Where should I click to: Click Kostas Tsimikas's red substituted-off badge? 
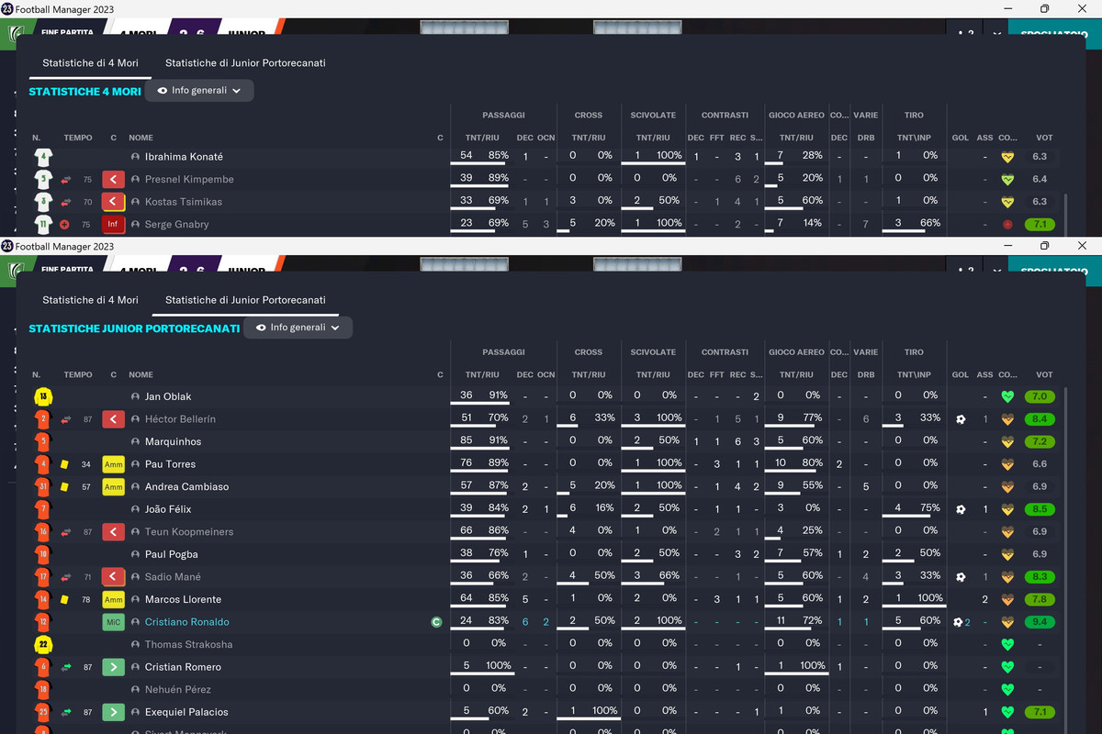tap(113, 202)
